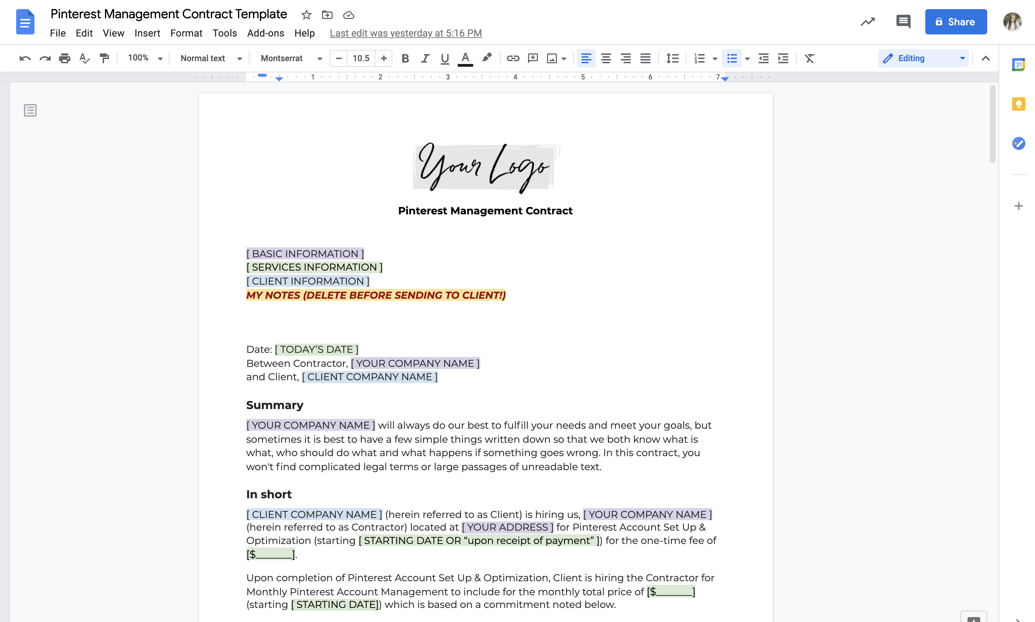Star this document
The width and height of the screenshot is (1035, 622).
click(307, 15)
